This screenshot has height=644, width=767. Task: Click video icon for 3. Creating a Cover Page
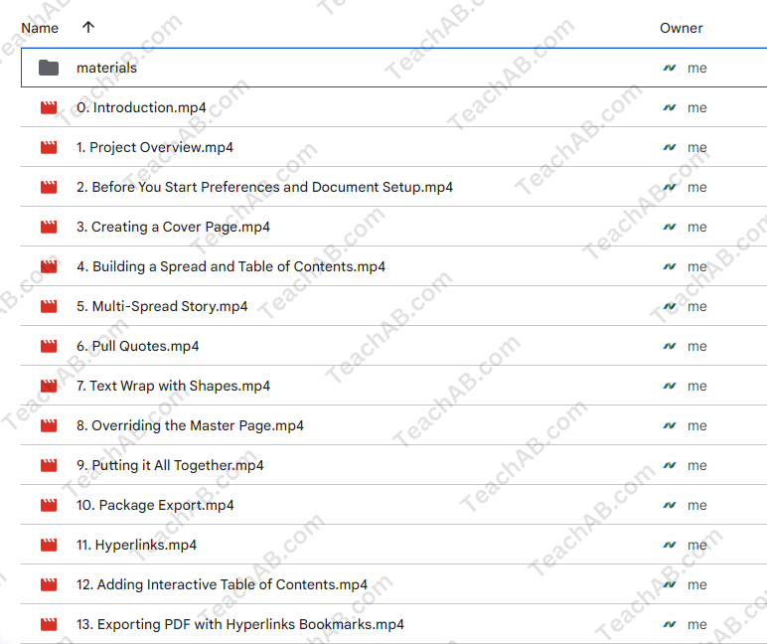coord(49,227)
